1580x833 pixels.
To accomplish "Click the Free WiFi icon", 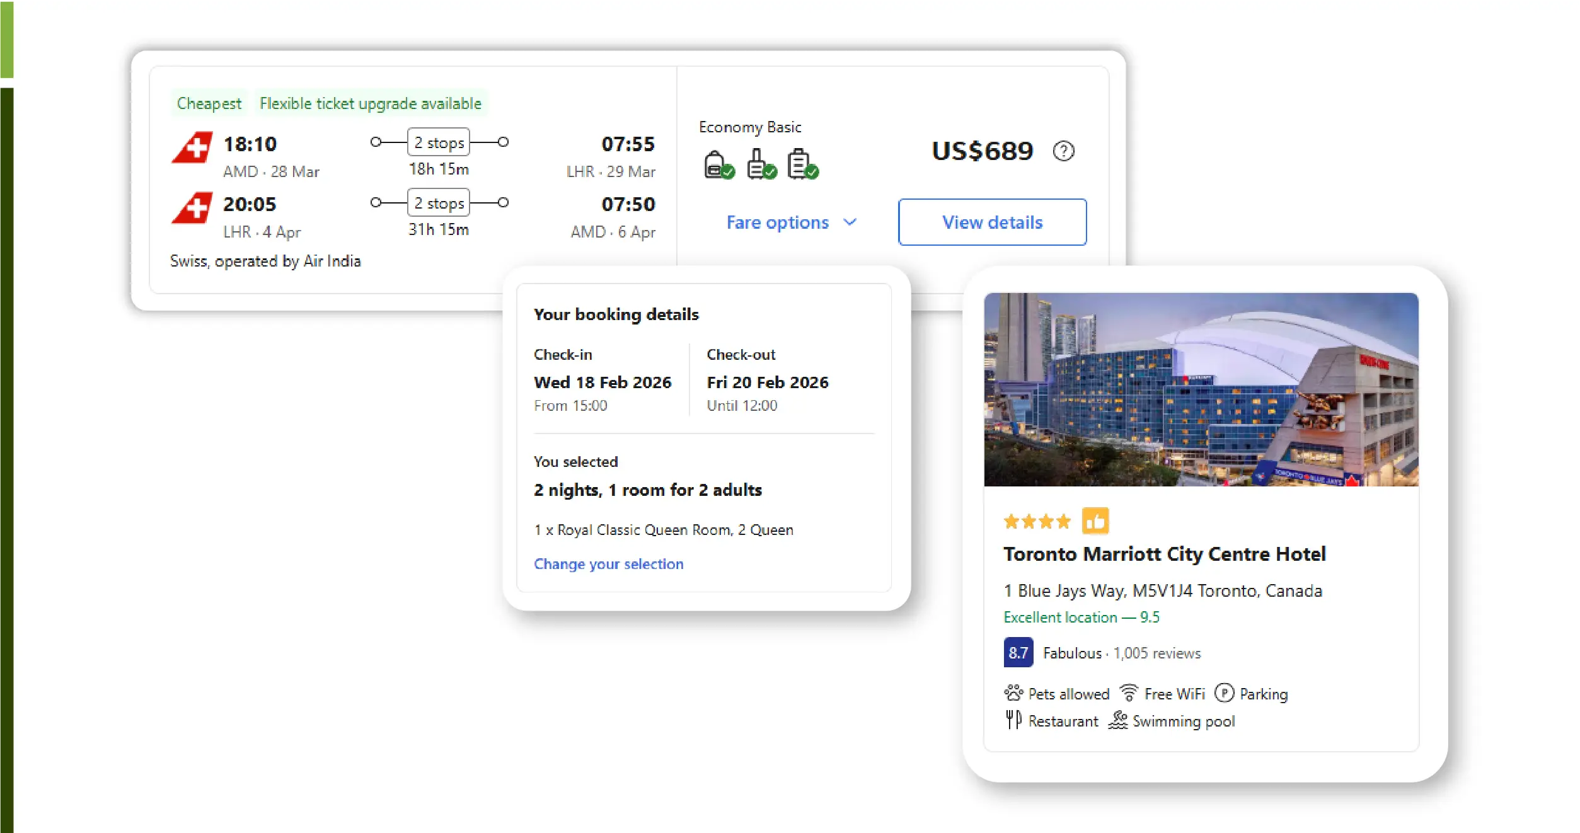I will pyautogui.click(x=1129, y=691).
